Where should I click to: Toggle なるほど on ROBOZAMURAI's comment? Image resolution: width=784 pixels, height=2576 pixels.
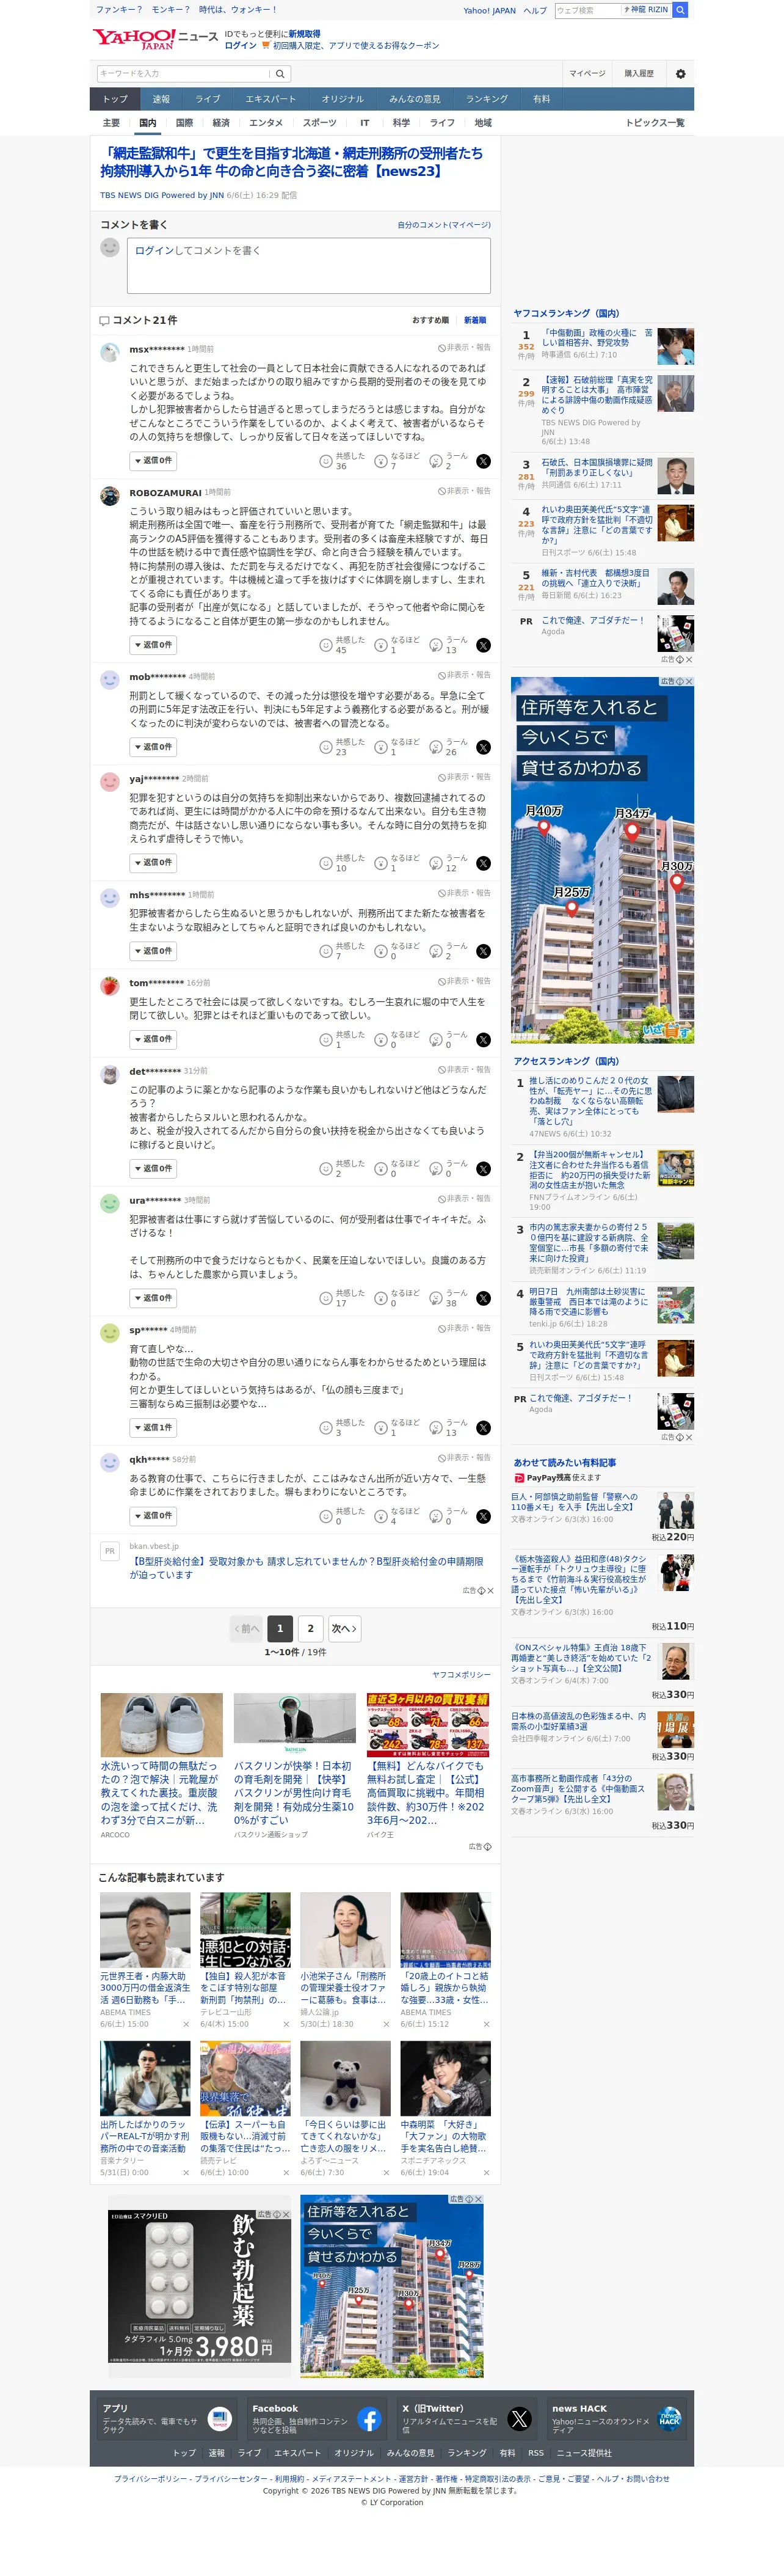point(396,645)
